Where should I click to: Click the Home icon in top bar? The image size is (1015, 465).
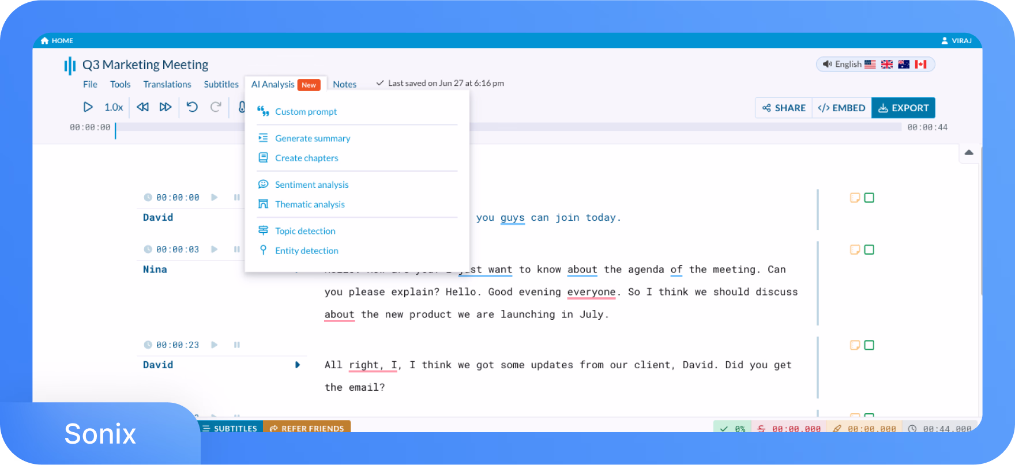(45, 40)
